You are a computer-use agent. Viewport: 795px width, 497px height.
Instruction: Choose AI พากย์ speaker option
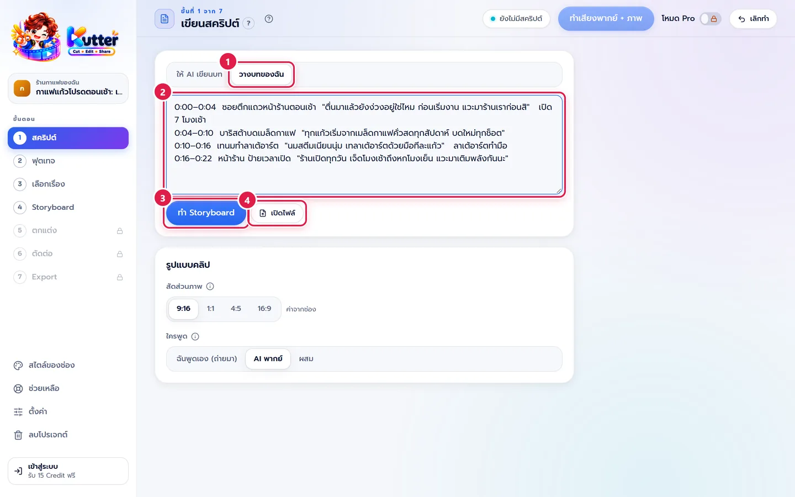(x=268, y=359)
